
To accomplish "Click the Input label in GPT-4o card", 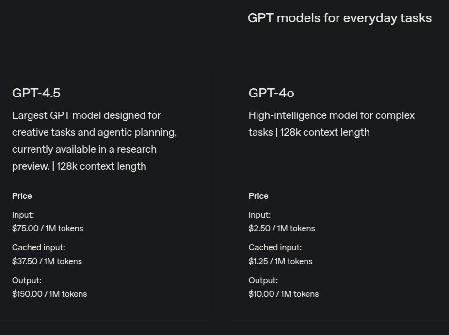I will click(260, 215).
